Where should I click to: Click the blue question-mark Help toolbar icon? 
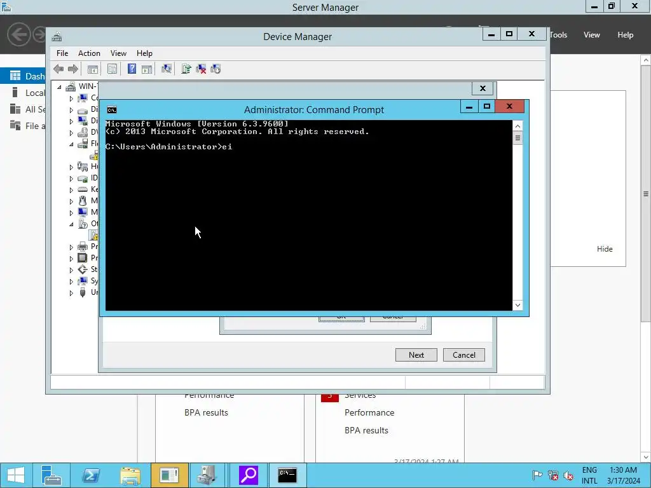click(132, 69)
